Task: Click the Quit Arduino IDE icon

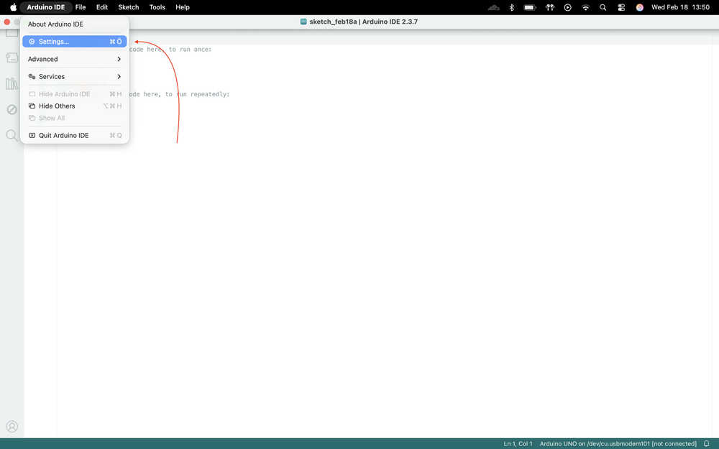Action: coord(32,136)
